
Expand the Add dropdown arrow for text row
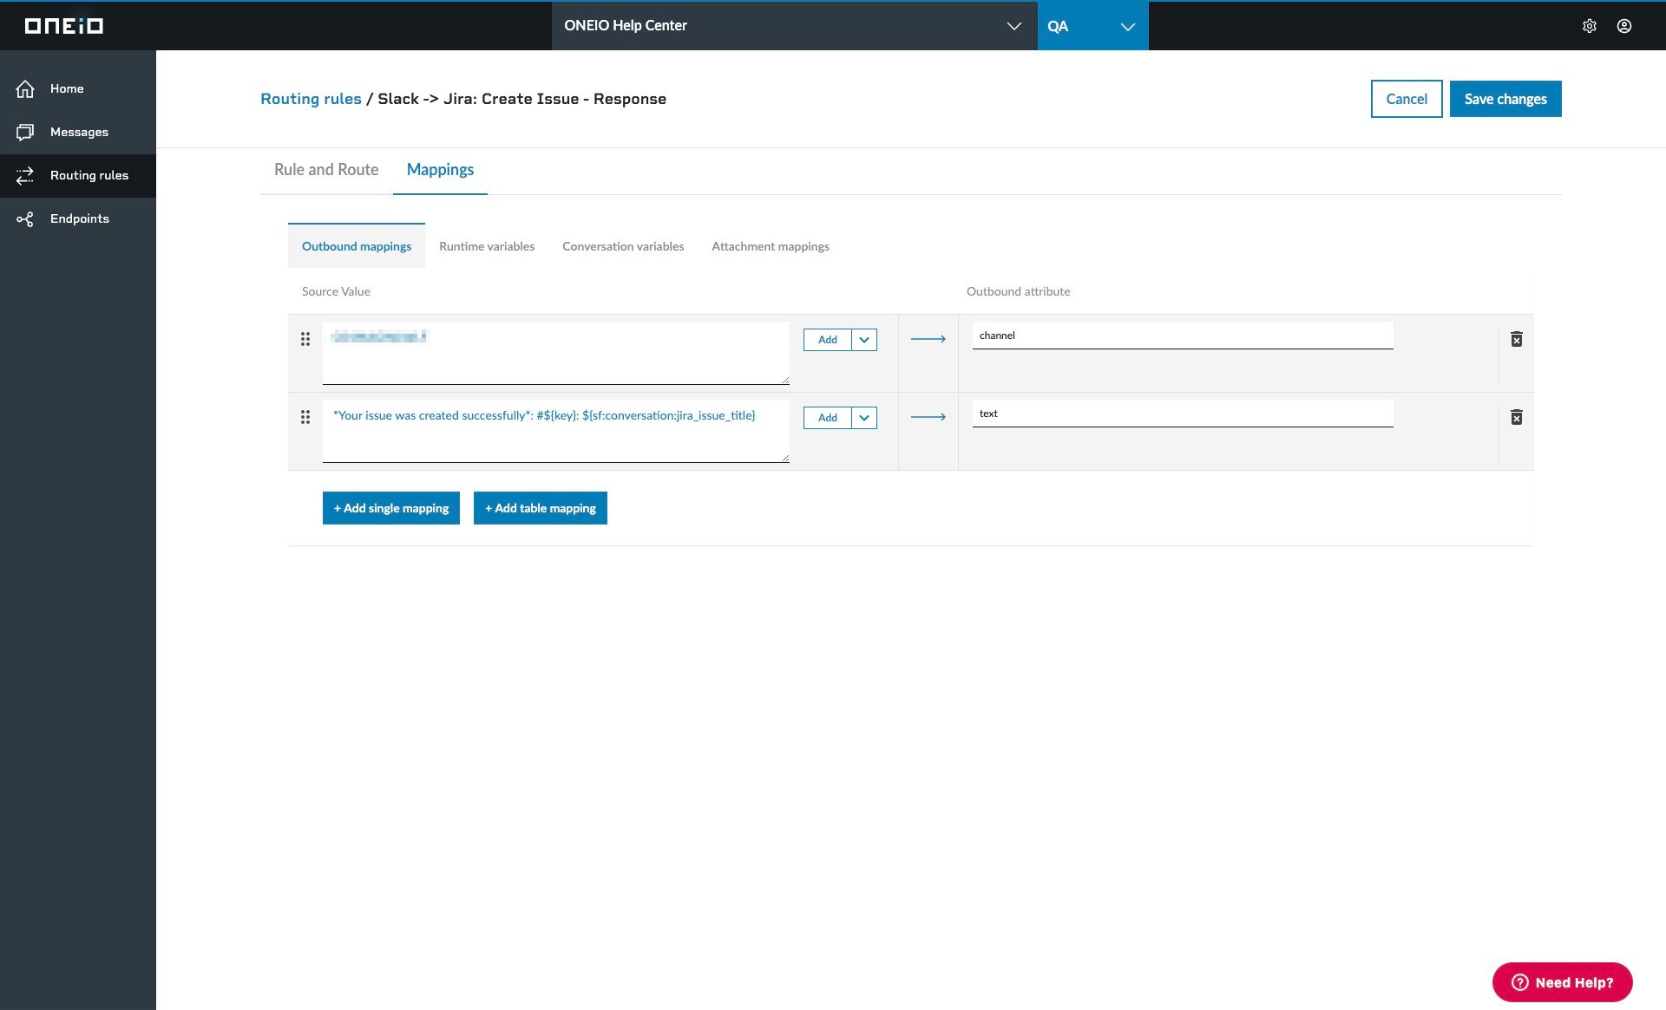864,418
